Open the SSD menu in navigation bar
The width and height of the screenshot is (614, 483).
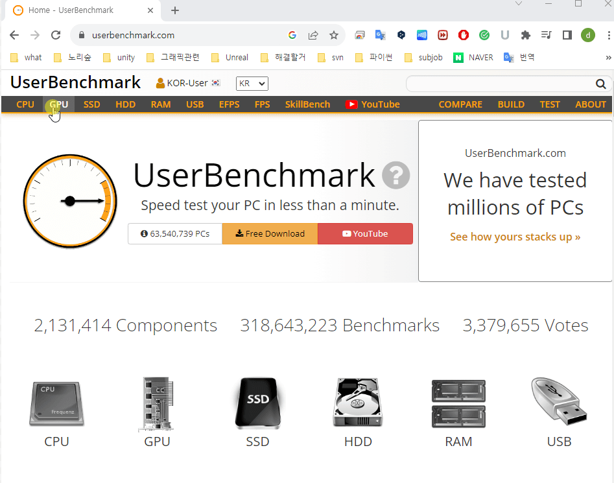pyautogui.click(x=91, y=104)
